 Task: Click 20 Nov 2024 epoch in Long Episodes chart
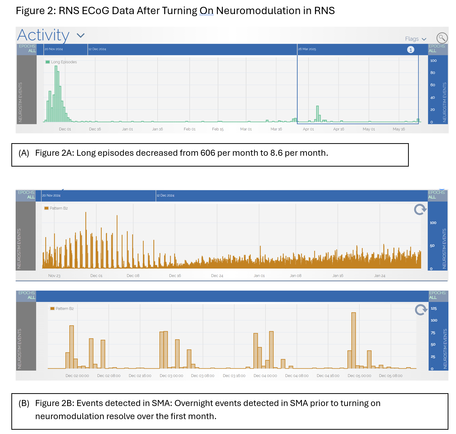(65, 49)
